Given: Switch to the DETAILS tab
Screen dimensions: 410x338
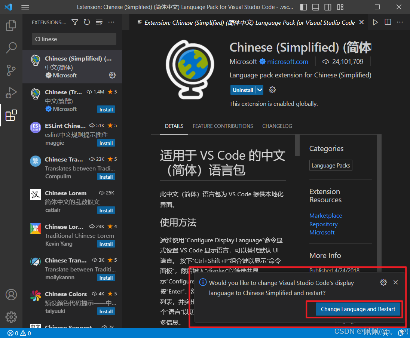Looking at the screenshot, I should [x=174, y=126].
